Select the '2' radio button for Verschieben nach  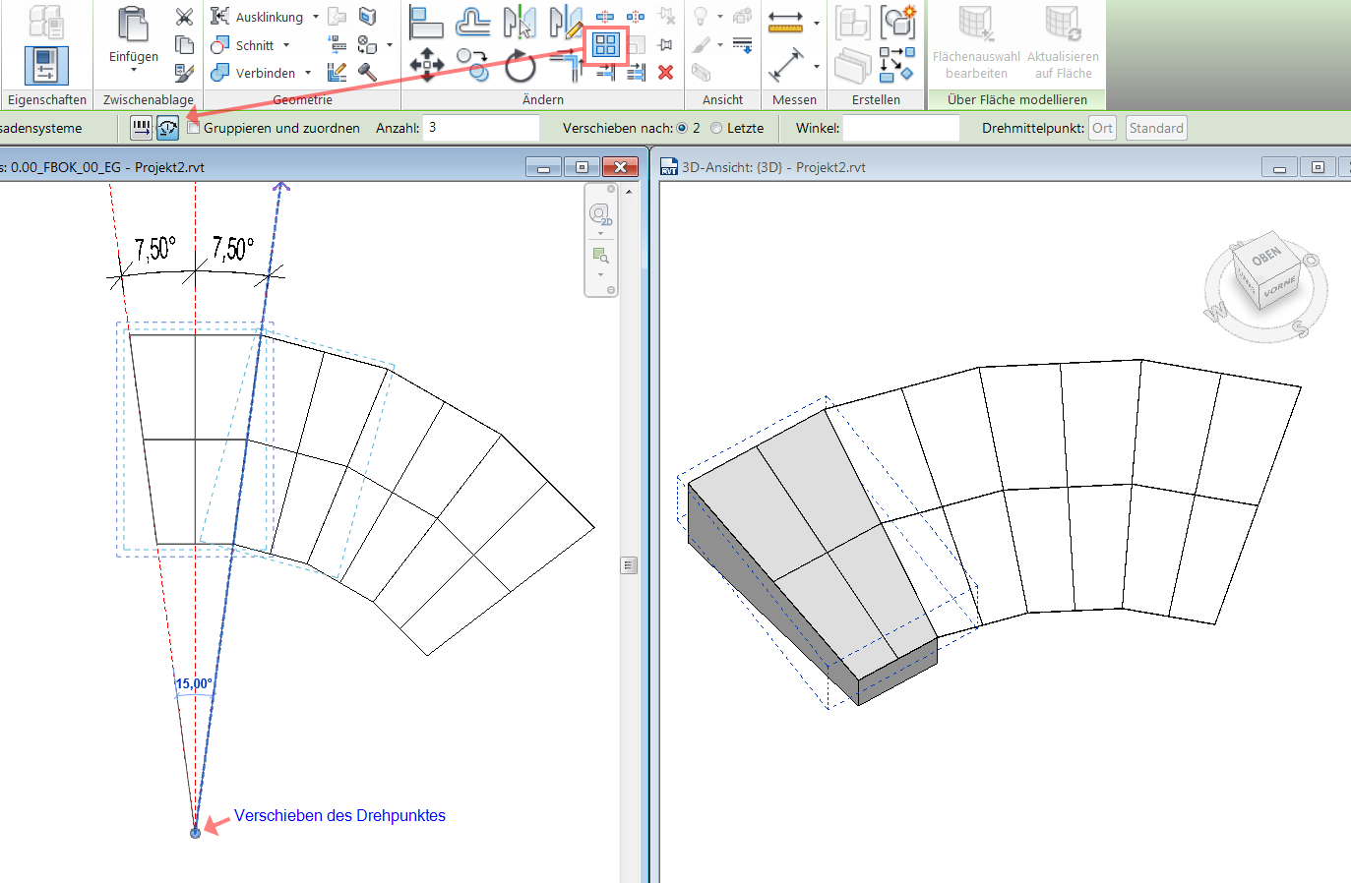pyautogui.click(x=682, y=128)
